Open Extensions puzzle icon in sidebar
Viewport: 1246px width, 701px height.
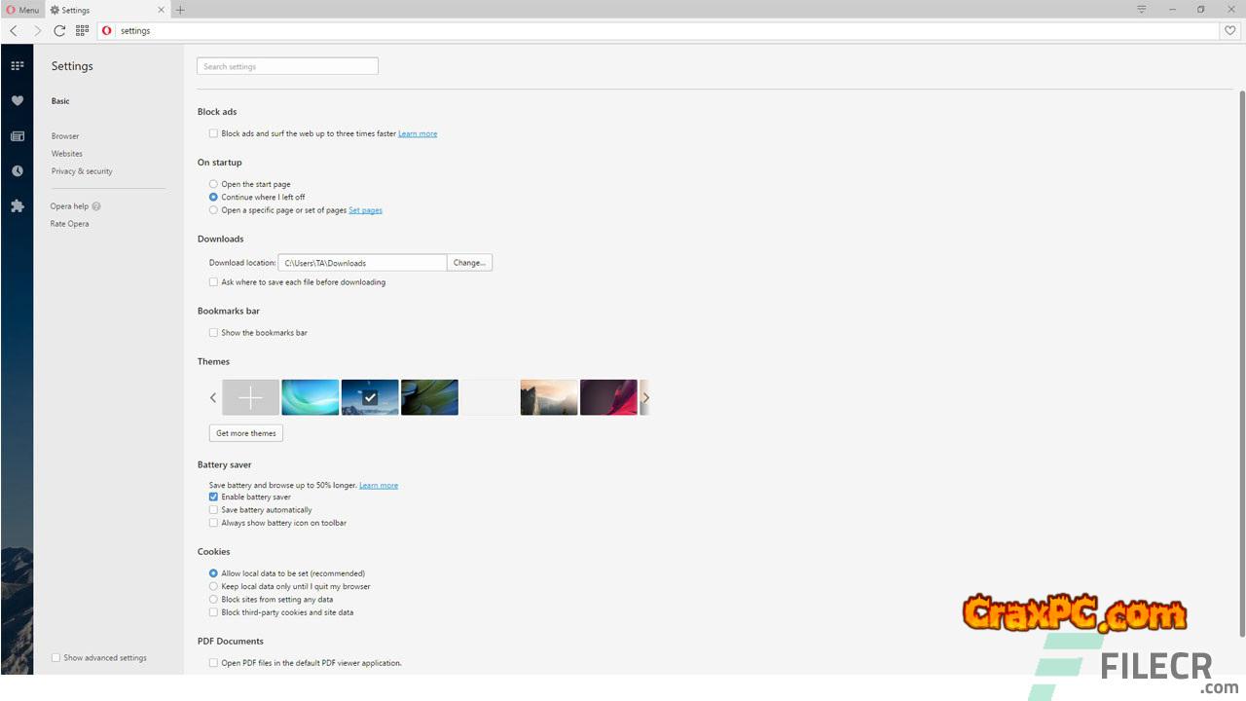coord(17,206)
